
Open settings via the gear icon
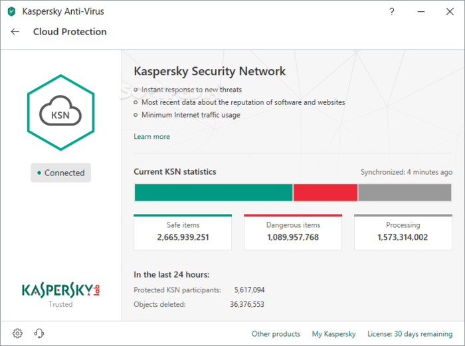tap(17, 333)
